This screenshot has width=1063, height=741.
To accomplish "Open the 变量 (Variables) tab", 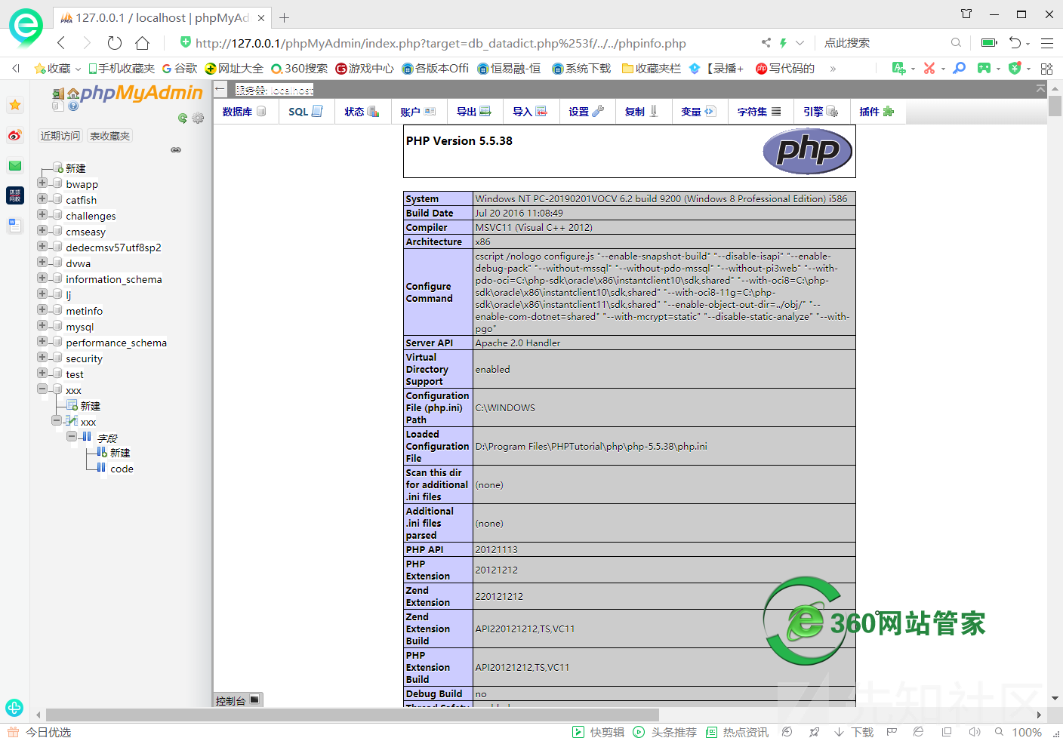I will tap(698, 112).
